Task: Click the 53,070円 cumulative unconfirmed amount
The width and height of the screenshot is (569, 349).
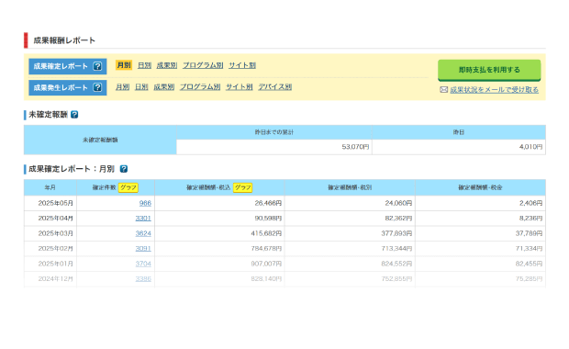Action: click(x=355, y=147)
